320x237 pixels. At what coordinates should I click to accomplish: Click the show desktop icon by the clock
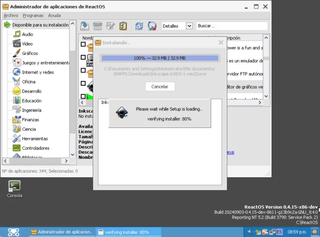pos(315,232)
